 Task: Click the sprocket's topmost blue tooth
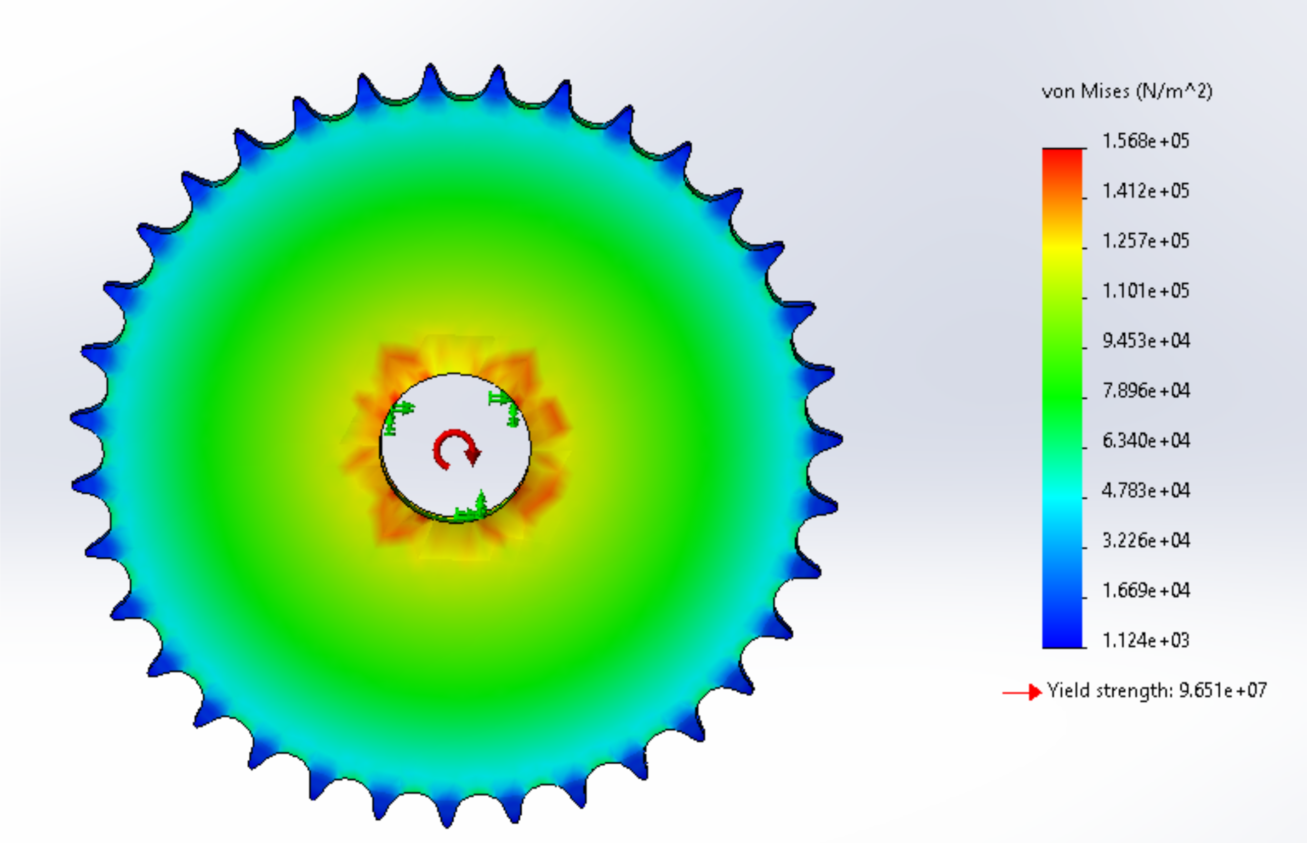tap(430, 77)
